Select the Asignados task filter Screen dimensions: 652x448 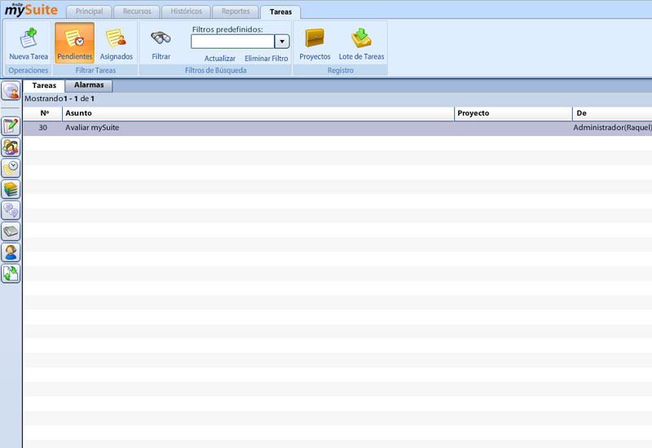point(116,43)
